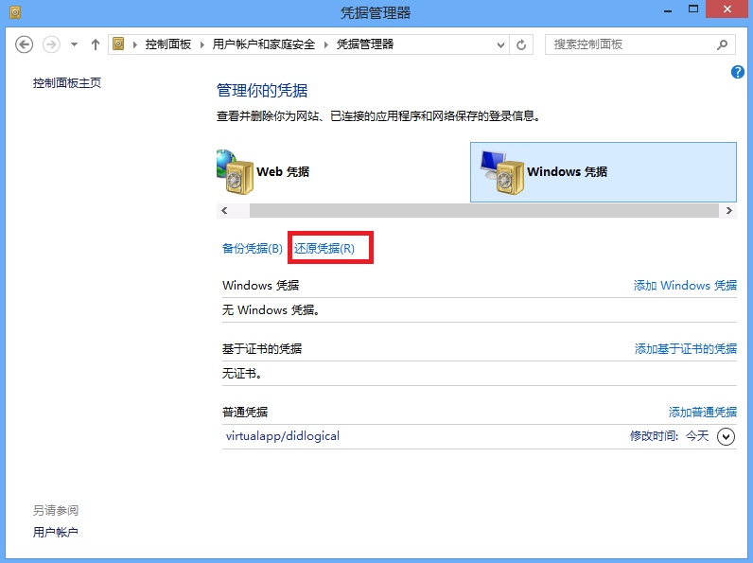This screenshot has height=563, width=753.
Task: Click the Web vault globe icon
Action: pos(235,171)
